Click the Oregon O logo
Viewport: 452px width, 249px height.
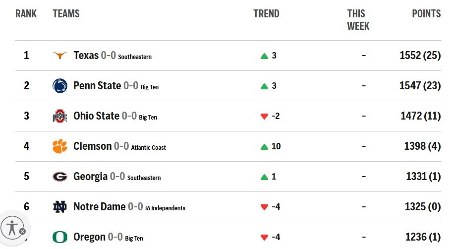[x=60, y=237]
